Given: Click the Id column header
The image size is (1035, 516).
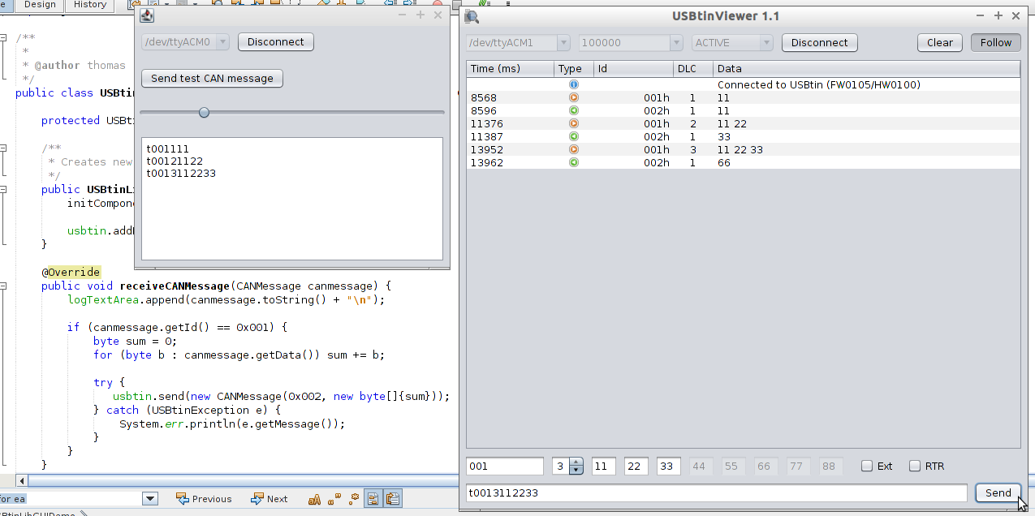Looking at the screenshot, I should click(x=633, y=69).
